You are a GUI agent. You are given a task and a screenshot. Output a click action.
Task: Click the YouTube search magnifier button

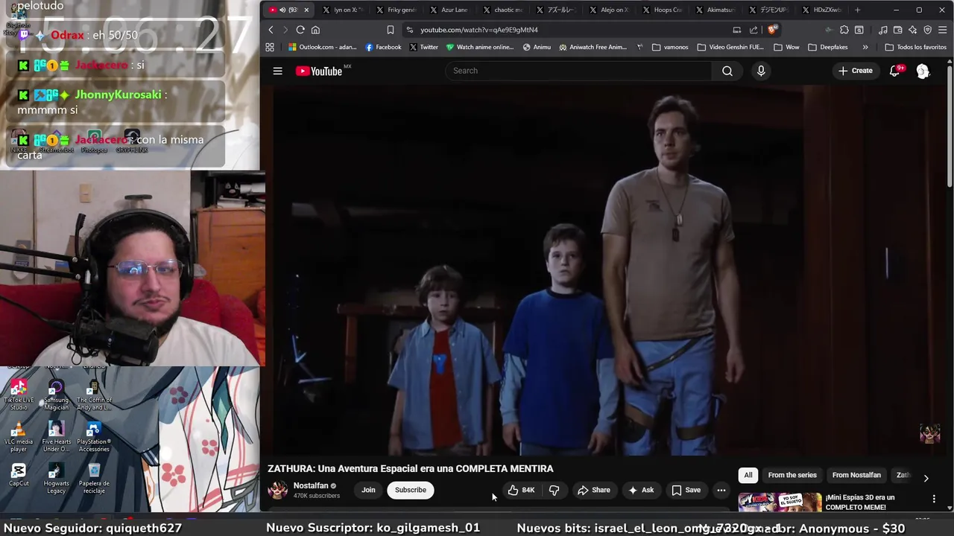click(x=727, y=71)
